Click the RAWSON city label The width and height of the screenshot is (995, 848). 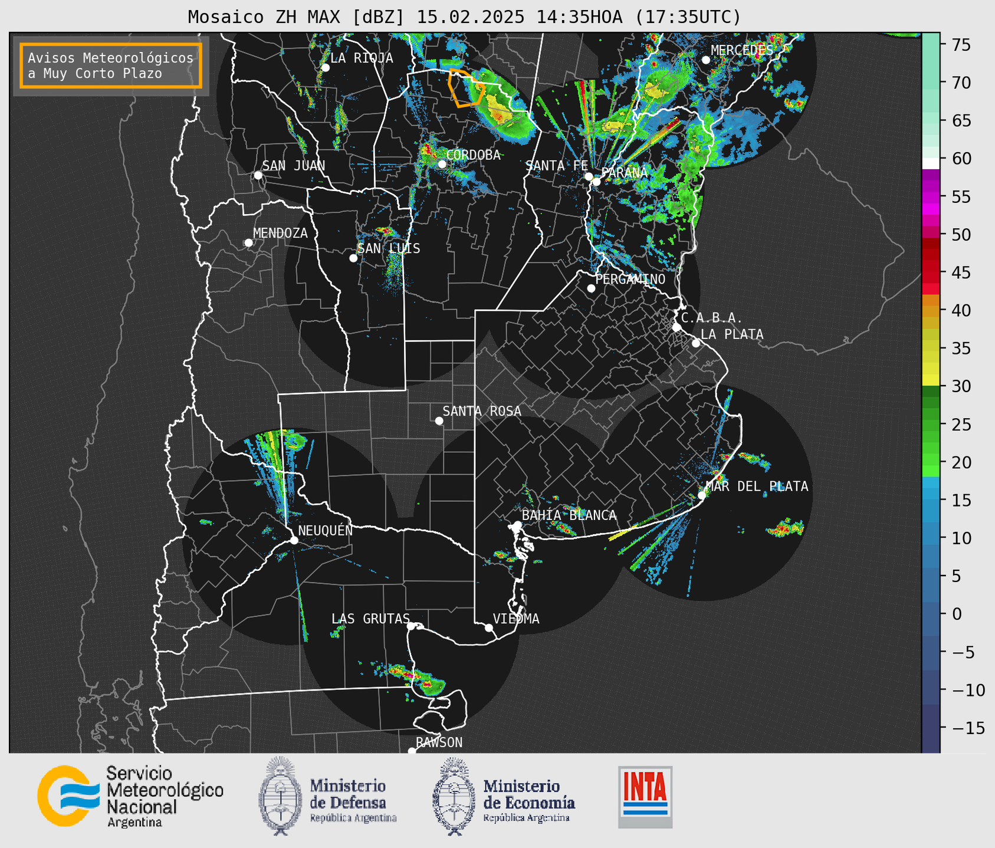coord(439,742)
